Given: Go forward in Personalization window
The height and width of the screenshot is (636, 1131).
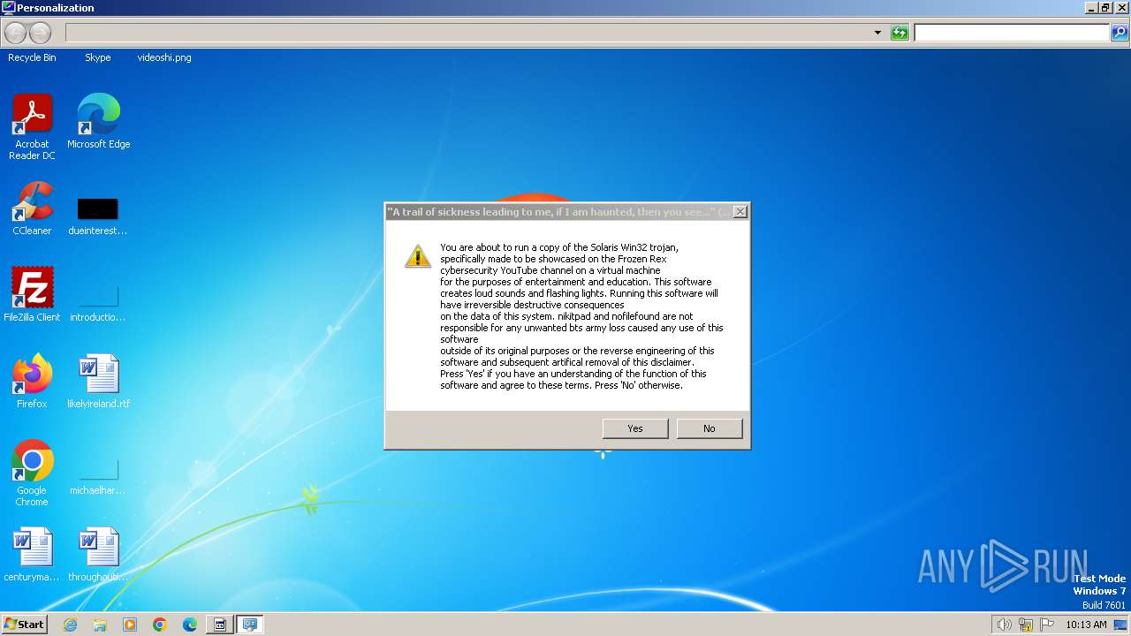Looking at the screenshot, I should tap(40, 33).
